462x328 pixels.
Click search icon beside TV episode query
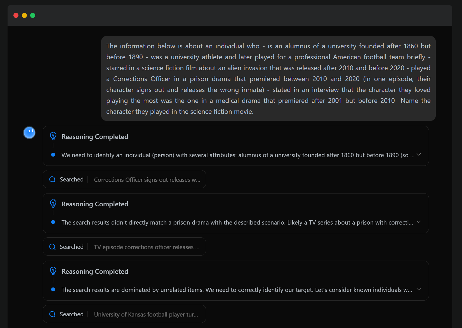pyautogui.click(x=52, y=247)
